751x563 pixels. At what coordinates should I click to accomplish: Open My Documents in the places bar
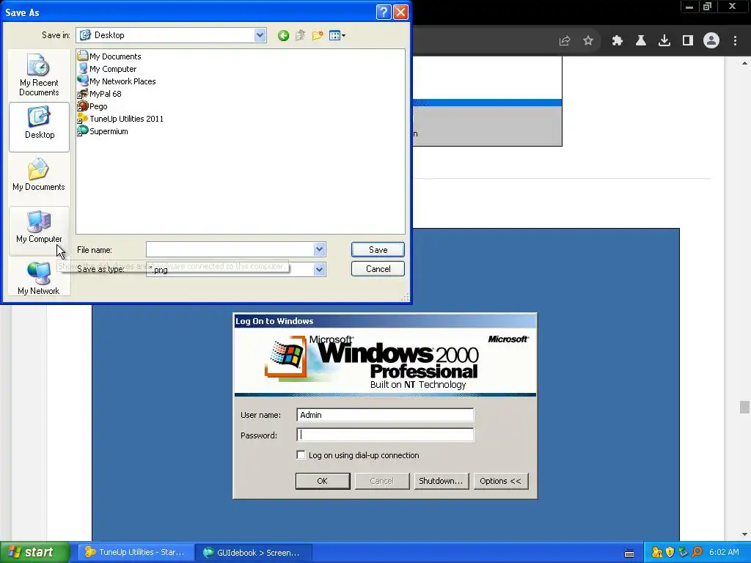click(39, 175)
